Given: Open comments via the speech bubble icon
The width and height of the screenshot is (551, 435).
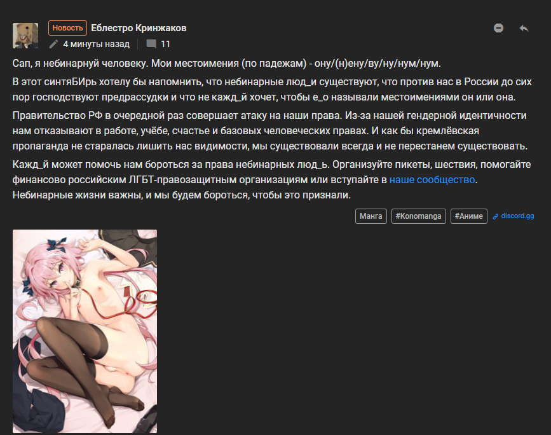Looking at the screenshot, I should 151,44.
